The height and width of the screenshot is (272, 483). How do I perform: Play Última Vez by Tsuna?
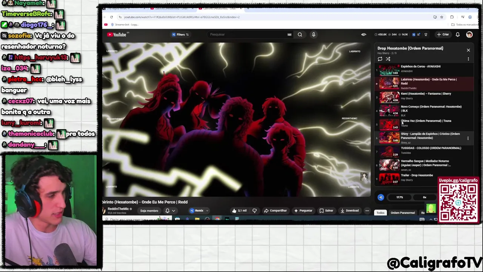tap(423, 124)
